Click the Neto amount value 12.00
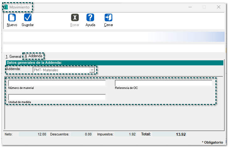Viewport: 229px width, 148px height. pyautogui.click(x=33, y=134)
